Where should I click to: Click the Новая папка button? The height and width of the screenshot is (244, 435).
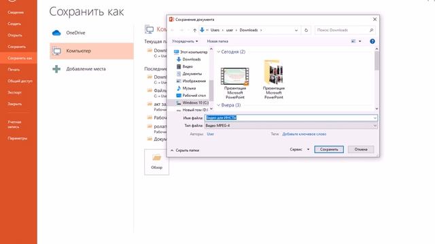tap(217, 41)
